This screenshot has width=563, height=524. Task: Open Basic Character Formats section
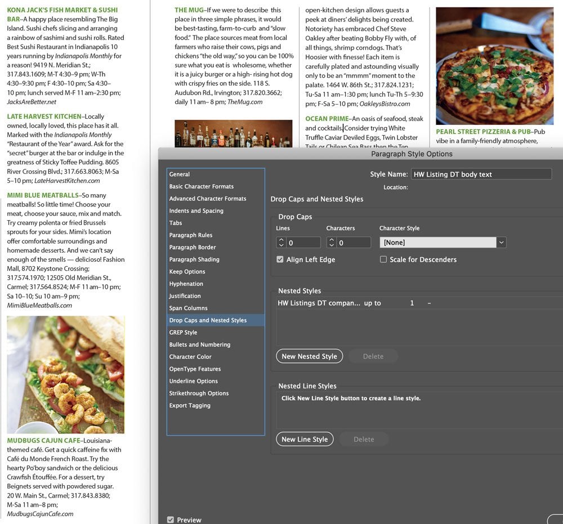point(202,186)
